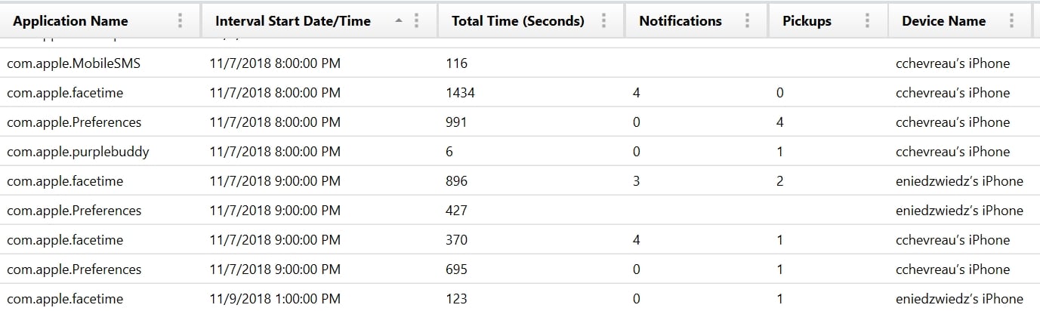Sort by Application Name header
This screenshot has width=1040, height=311.
pyautogui.click(x=70, y=21)
